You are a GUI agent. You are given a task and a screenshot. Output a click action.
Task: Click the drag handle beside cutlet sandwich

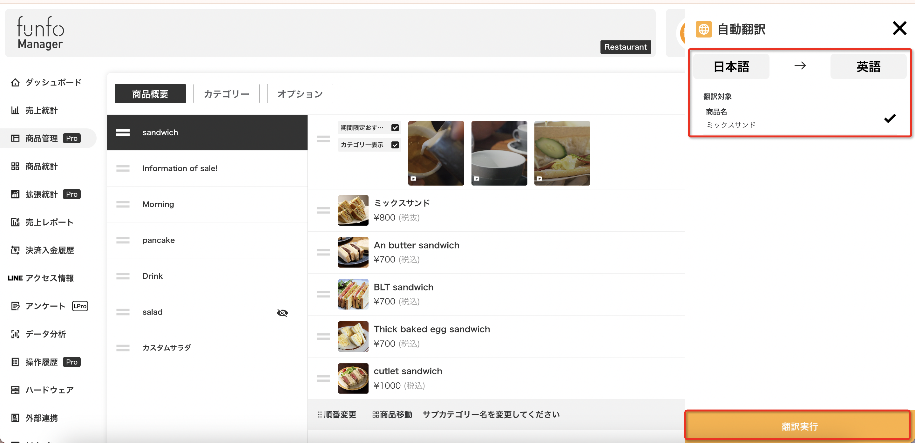[x=323, y=378]
